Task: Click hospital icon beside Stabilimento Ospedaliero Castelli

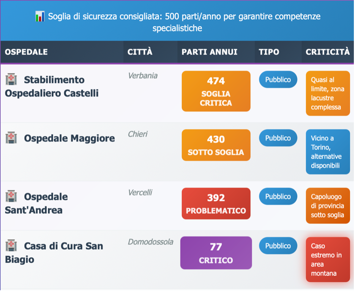Action: pyautogui.click(x=11, y=80)
